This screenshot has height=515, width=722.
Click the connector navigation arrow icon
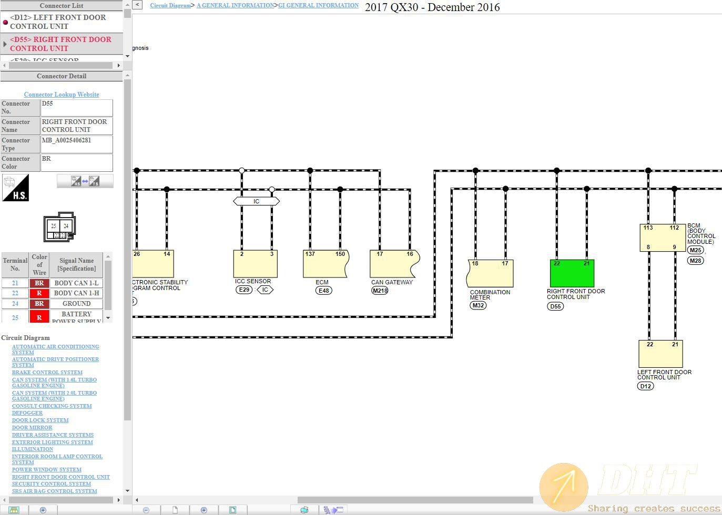point(333,510)
